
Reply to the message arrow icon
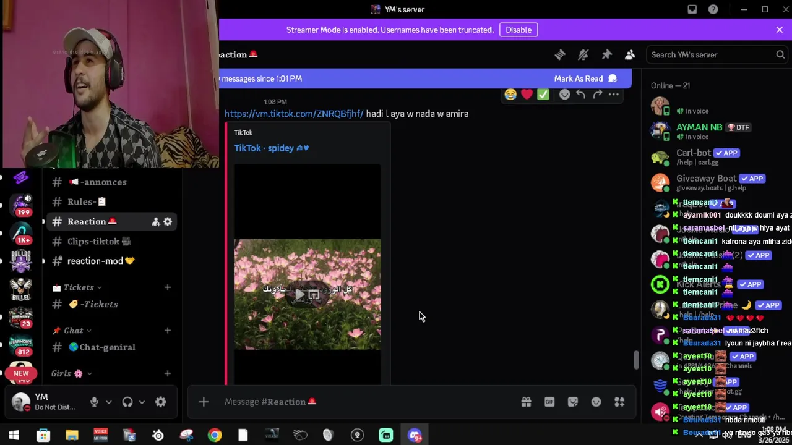pos(580,94)
